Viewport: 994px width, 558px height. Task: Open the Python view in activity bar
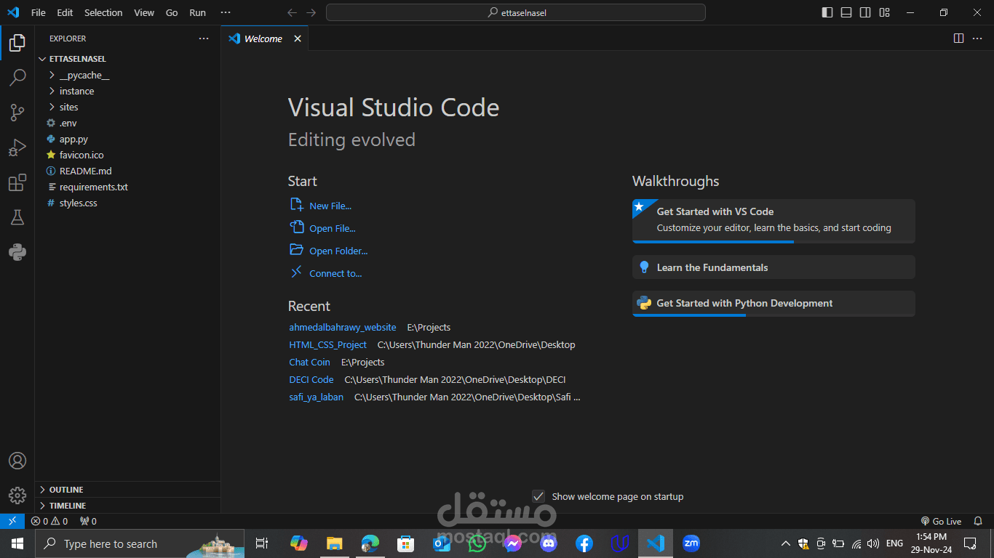point(17,252)
